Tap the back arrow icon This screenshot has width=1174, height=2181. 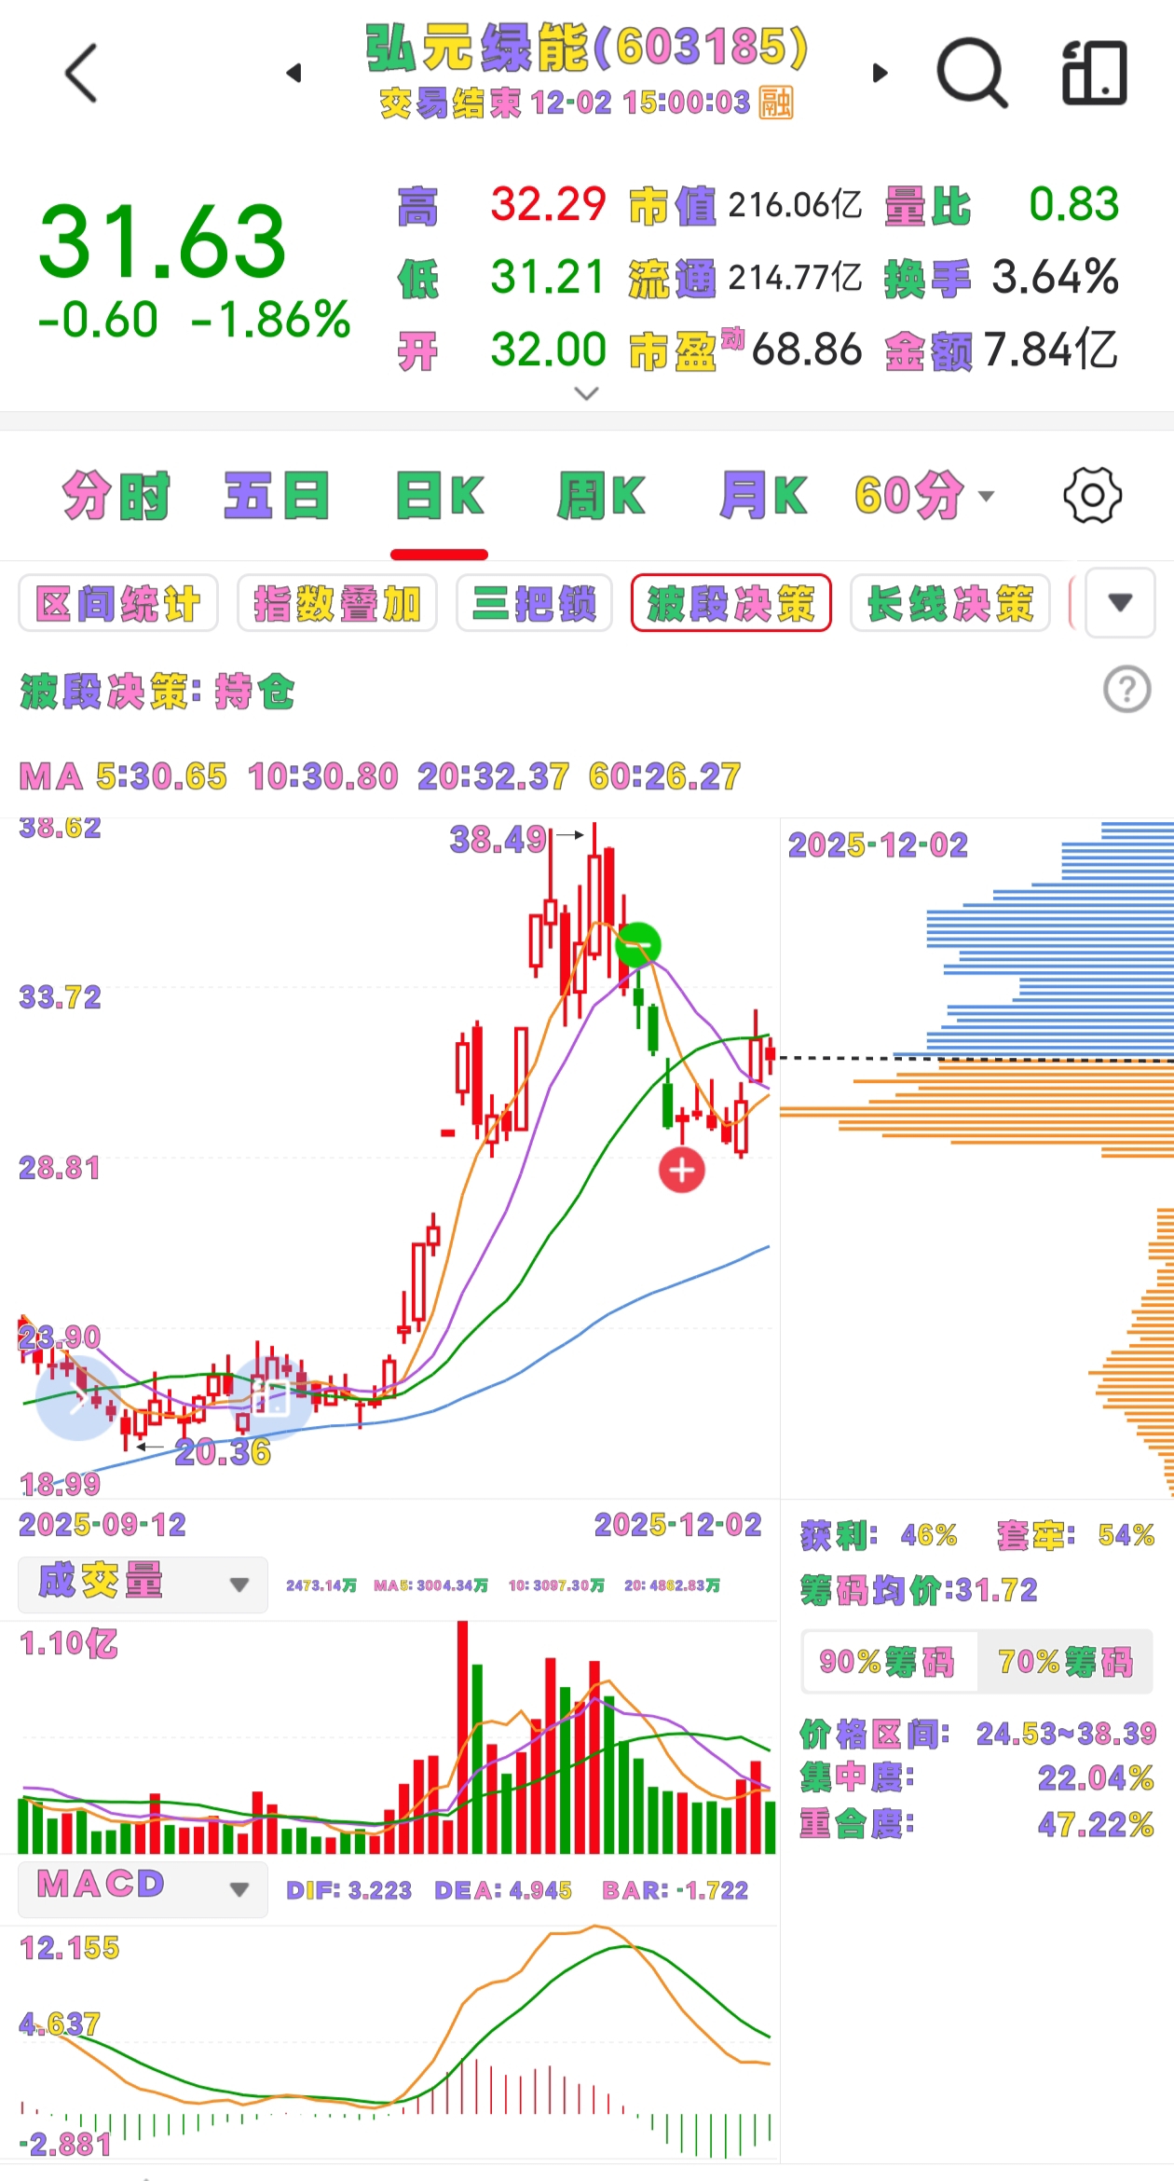tap(81, 73)
